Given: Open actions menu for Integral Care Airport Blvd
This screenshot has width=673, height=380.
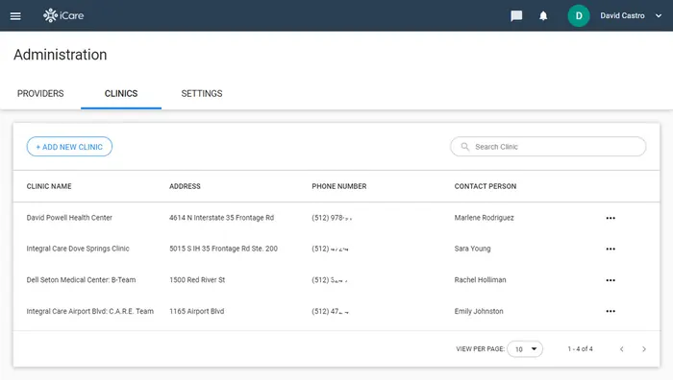Looking at the screenshot, I should pos(611,312).
